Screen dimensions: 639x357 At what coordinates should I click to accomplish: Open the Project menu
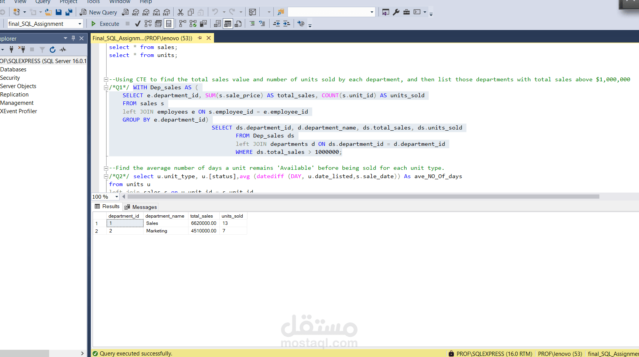(69, 2)
